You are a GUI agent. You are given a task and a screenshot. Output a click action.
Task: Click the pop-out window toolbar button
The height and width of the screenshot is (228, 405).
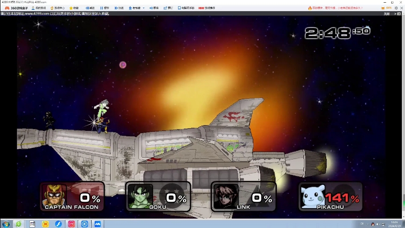click(168, 8)
